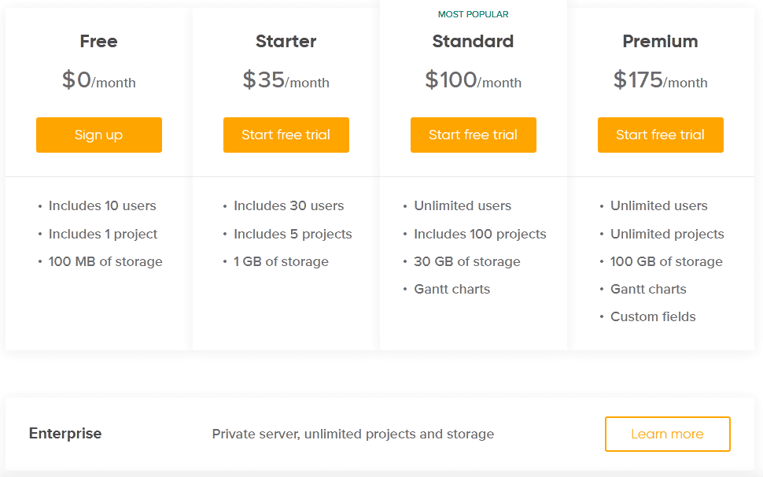The height and width of the screenshot is (477, 763).
Task: Click the $35/month price text
Action: (286, 79)
